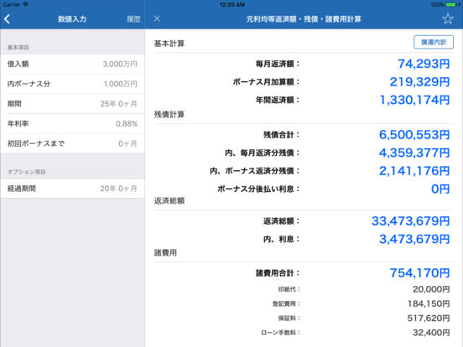Edit the 経過期間 elapsed period row
Screen dimensions: 463x347
point(72,189)
